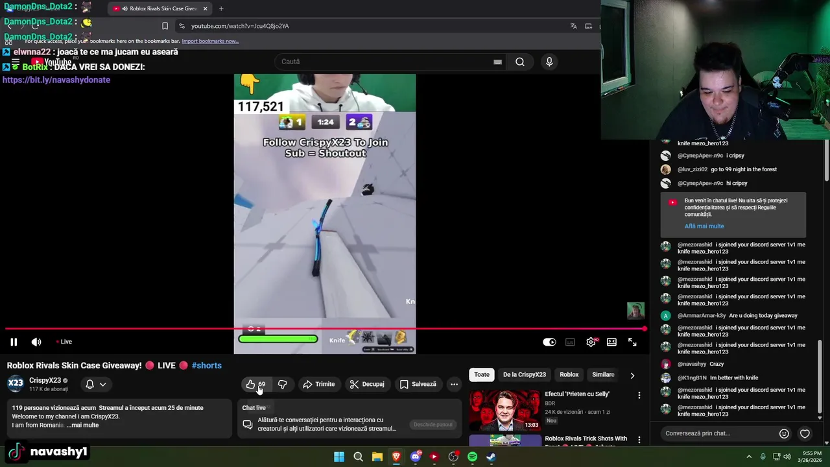Mute the video volume
Screen dimensions: 830x467
[36, 342]
